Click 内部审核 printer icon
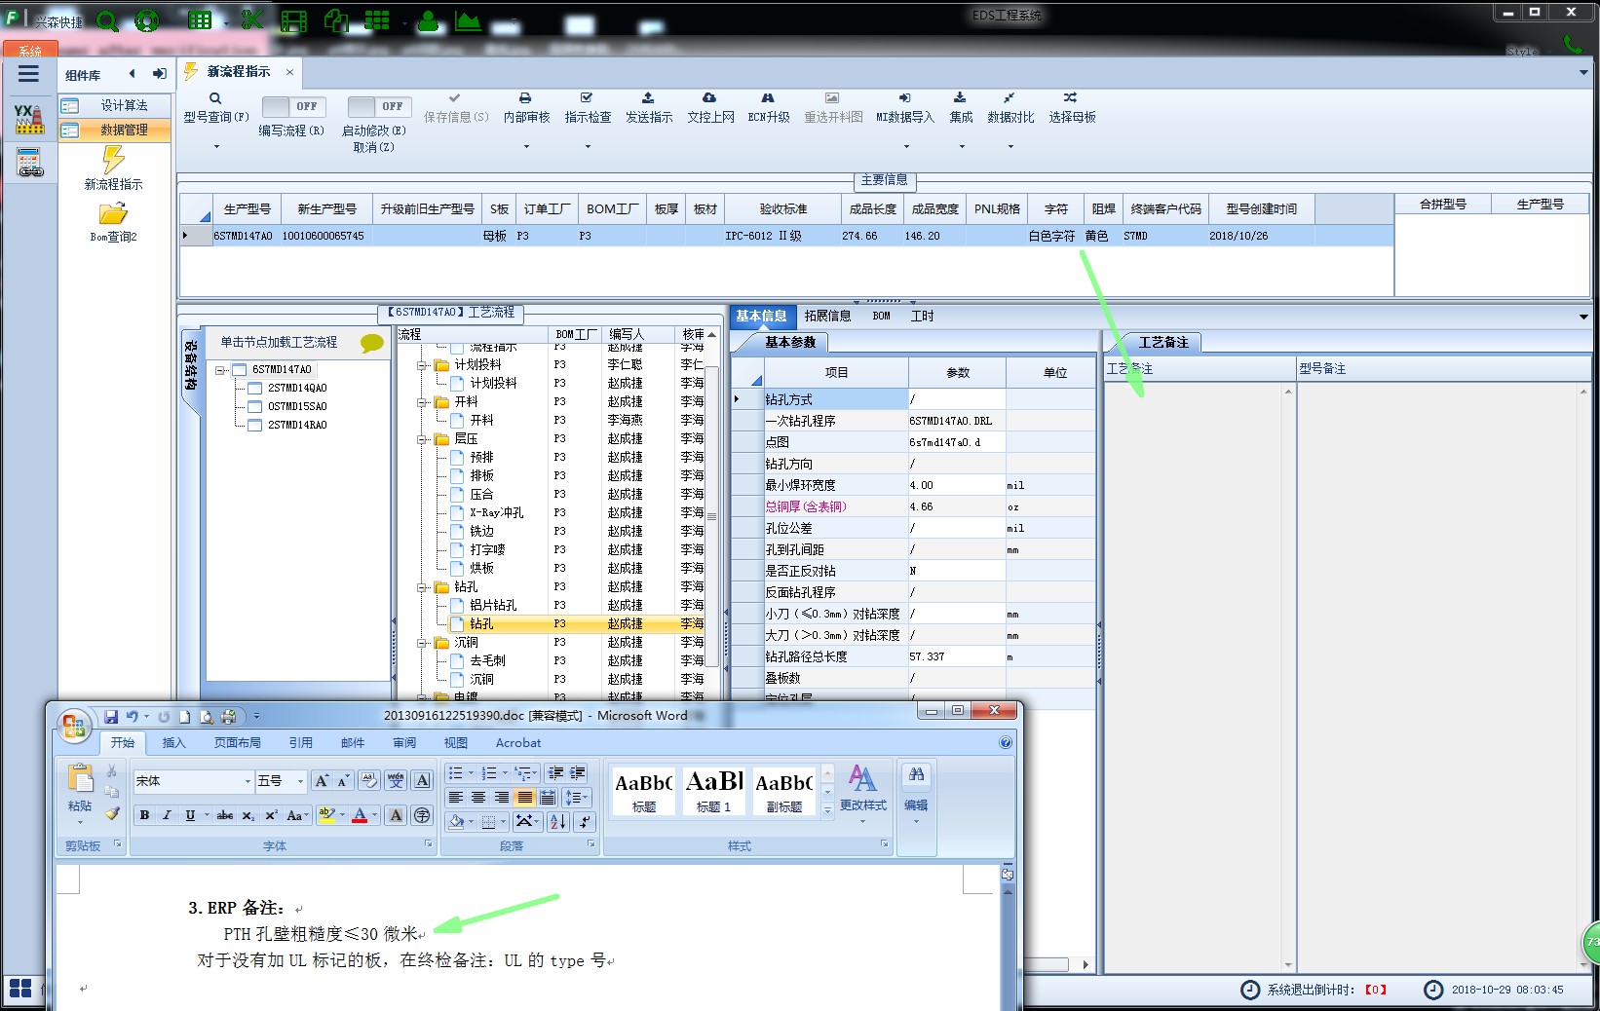Viewport: 1600px width, 1011px height. click(525, 98)
